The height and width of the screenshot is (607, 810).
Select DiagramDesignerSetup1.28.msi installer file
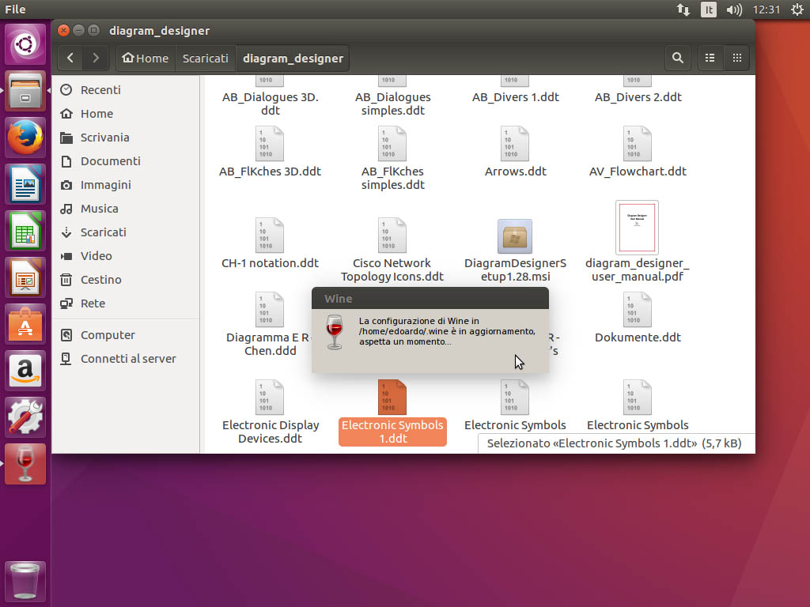point(515,236)
